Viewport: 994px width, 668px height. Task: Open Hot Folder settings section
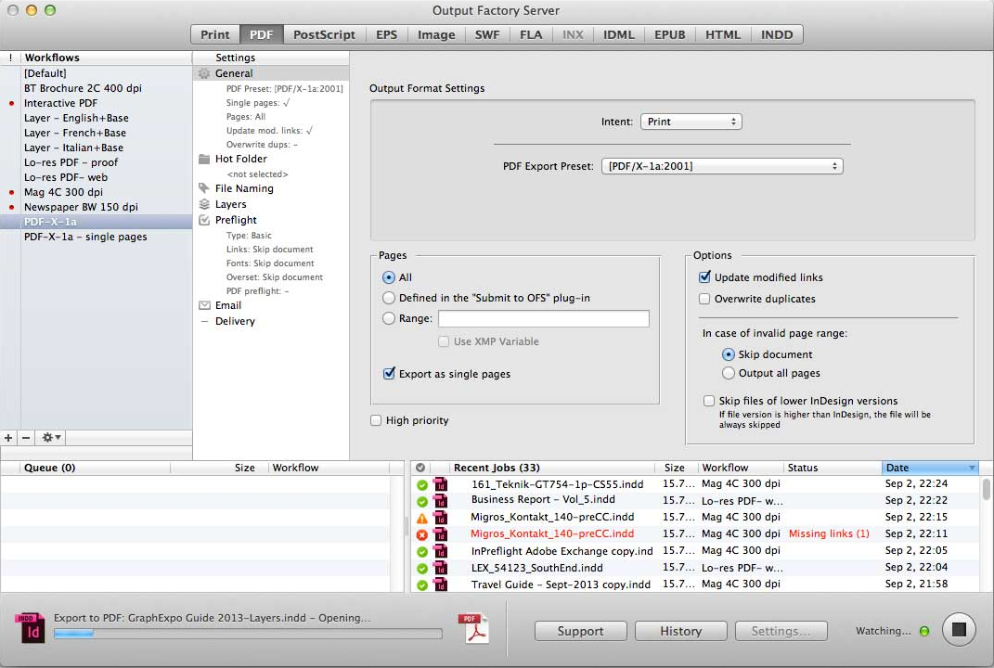click(x=240, y=159)
